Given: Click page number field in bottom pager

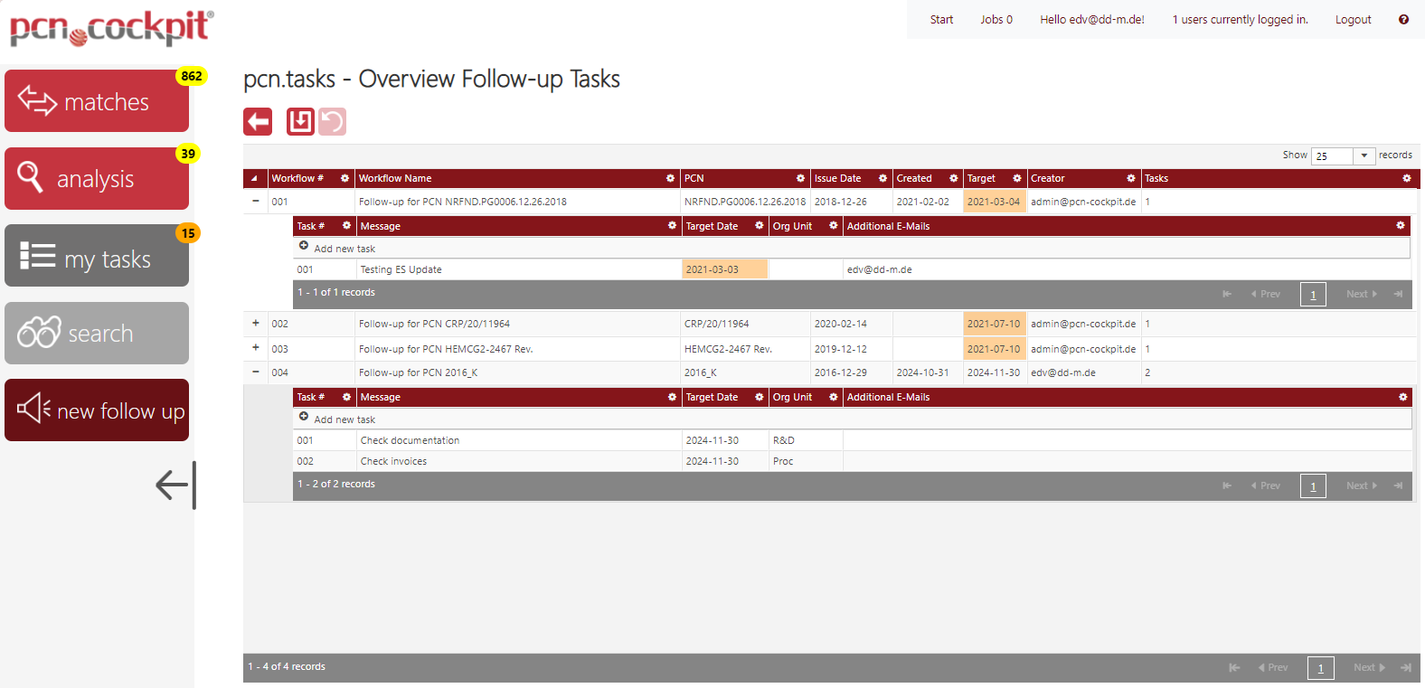Looking at the screenshot, I should (1321, 668).
